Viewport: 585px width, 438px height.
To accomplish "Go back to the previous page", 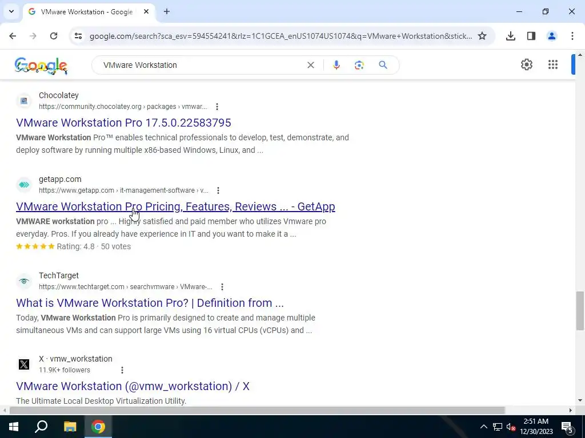I will click(x=13, y=36).
